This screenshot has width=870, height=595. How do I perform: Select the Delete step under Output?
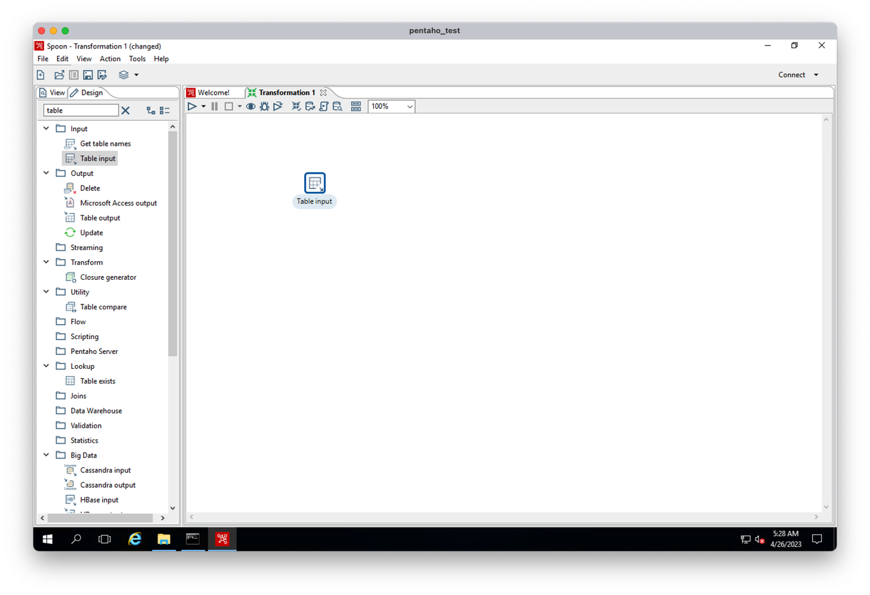click(x=82, y=188)
